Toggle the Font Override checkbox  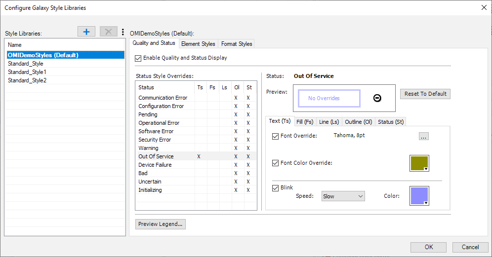point(276,136)
